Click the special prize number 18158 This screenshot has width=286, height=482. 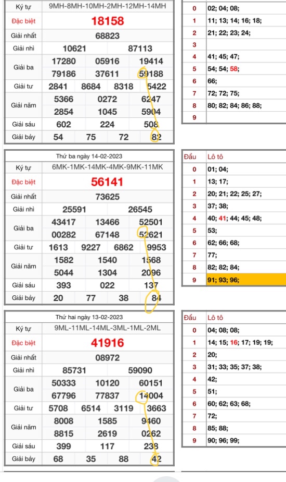pos(108,21)
